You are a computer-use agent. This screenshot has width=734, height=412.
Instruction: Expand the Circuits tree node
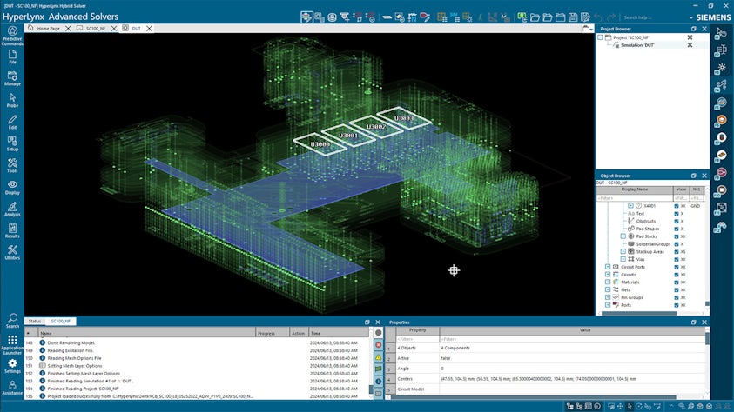tap(608, 274)
